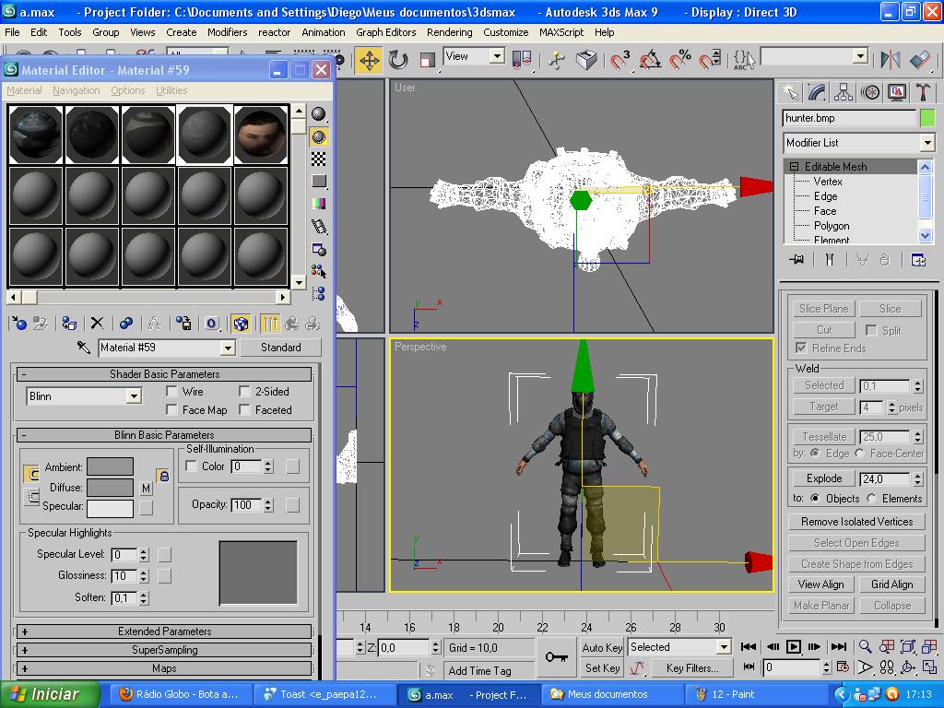Screen dimensions: 944x708
Task: Open the Rendering menu
Action: [x=449, y=31]
